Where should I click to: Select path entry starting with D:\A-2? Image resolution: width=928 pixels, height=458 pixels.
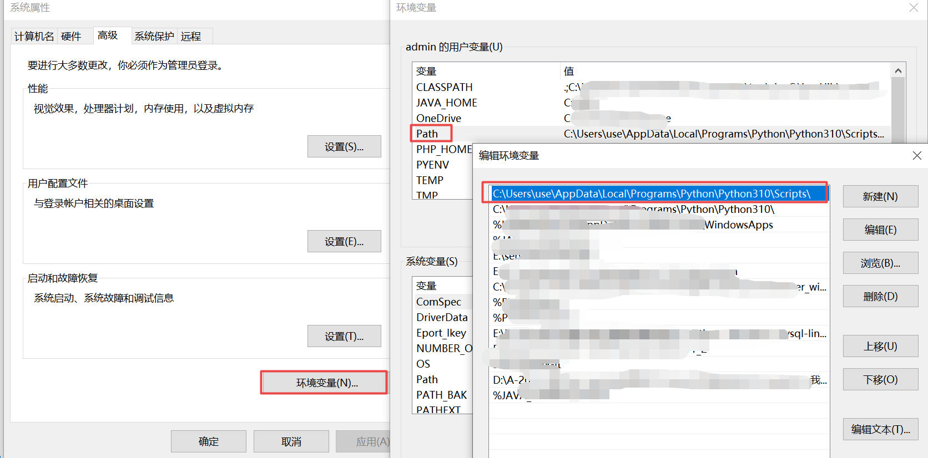[x=659, y=380]
